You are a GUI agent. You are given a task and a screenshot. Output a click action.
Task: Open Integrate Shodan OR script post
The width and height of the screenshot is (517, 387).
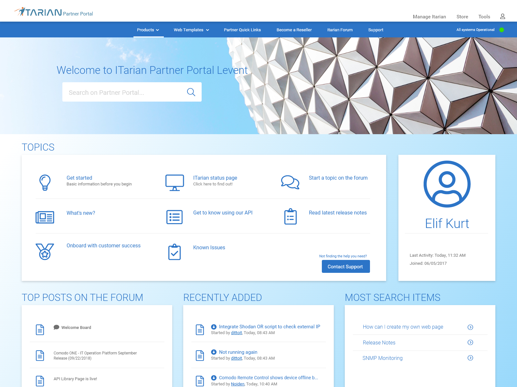(x=269, y=327)
